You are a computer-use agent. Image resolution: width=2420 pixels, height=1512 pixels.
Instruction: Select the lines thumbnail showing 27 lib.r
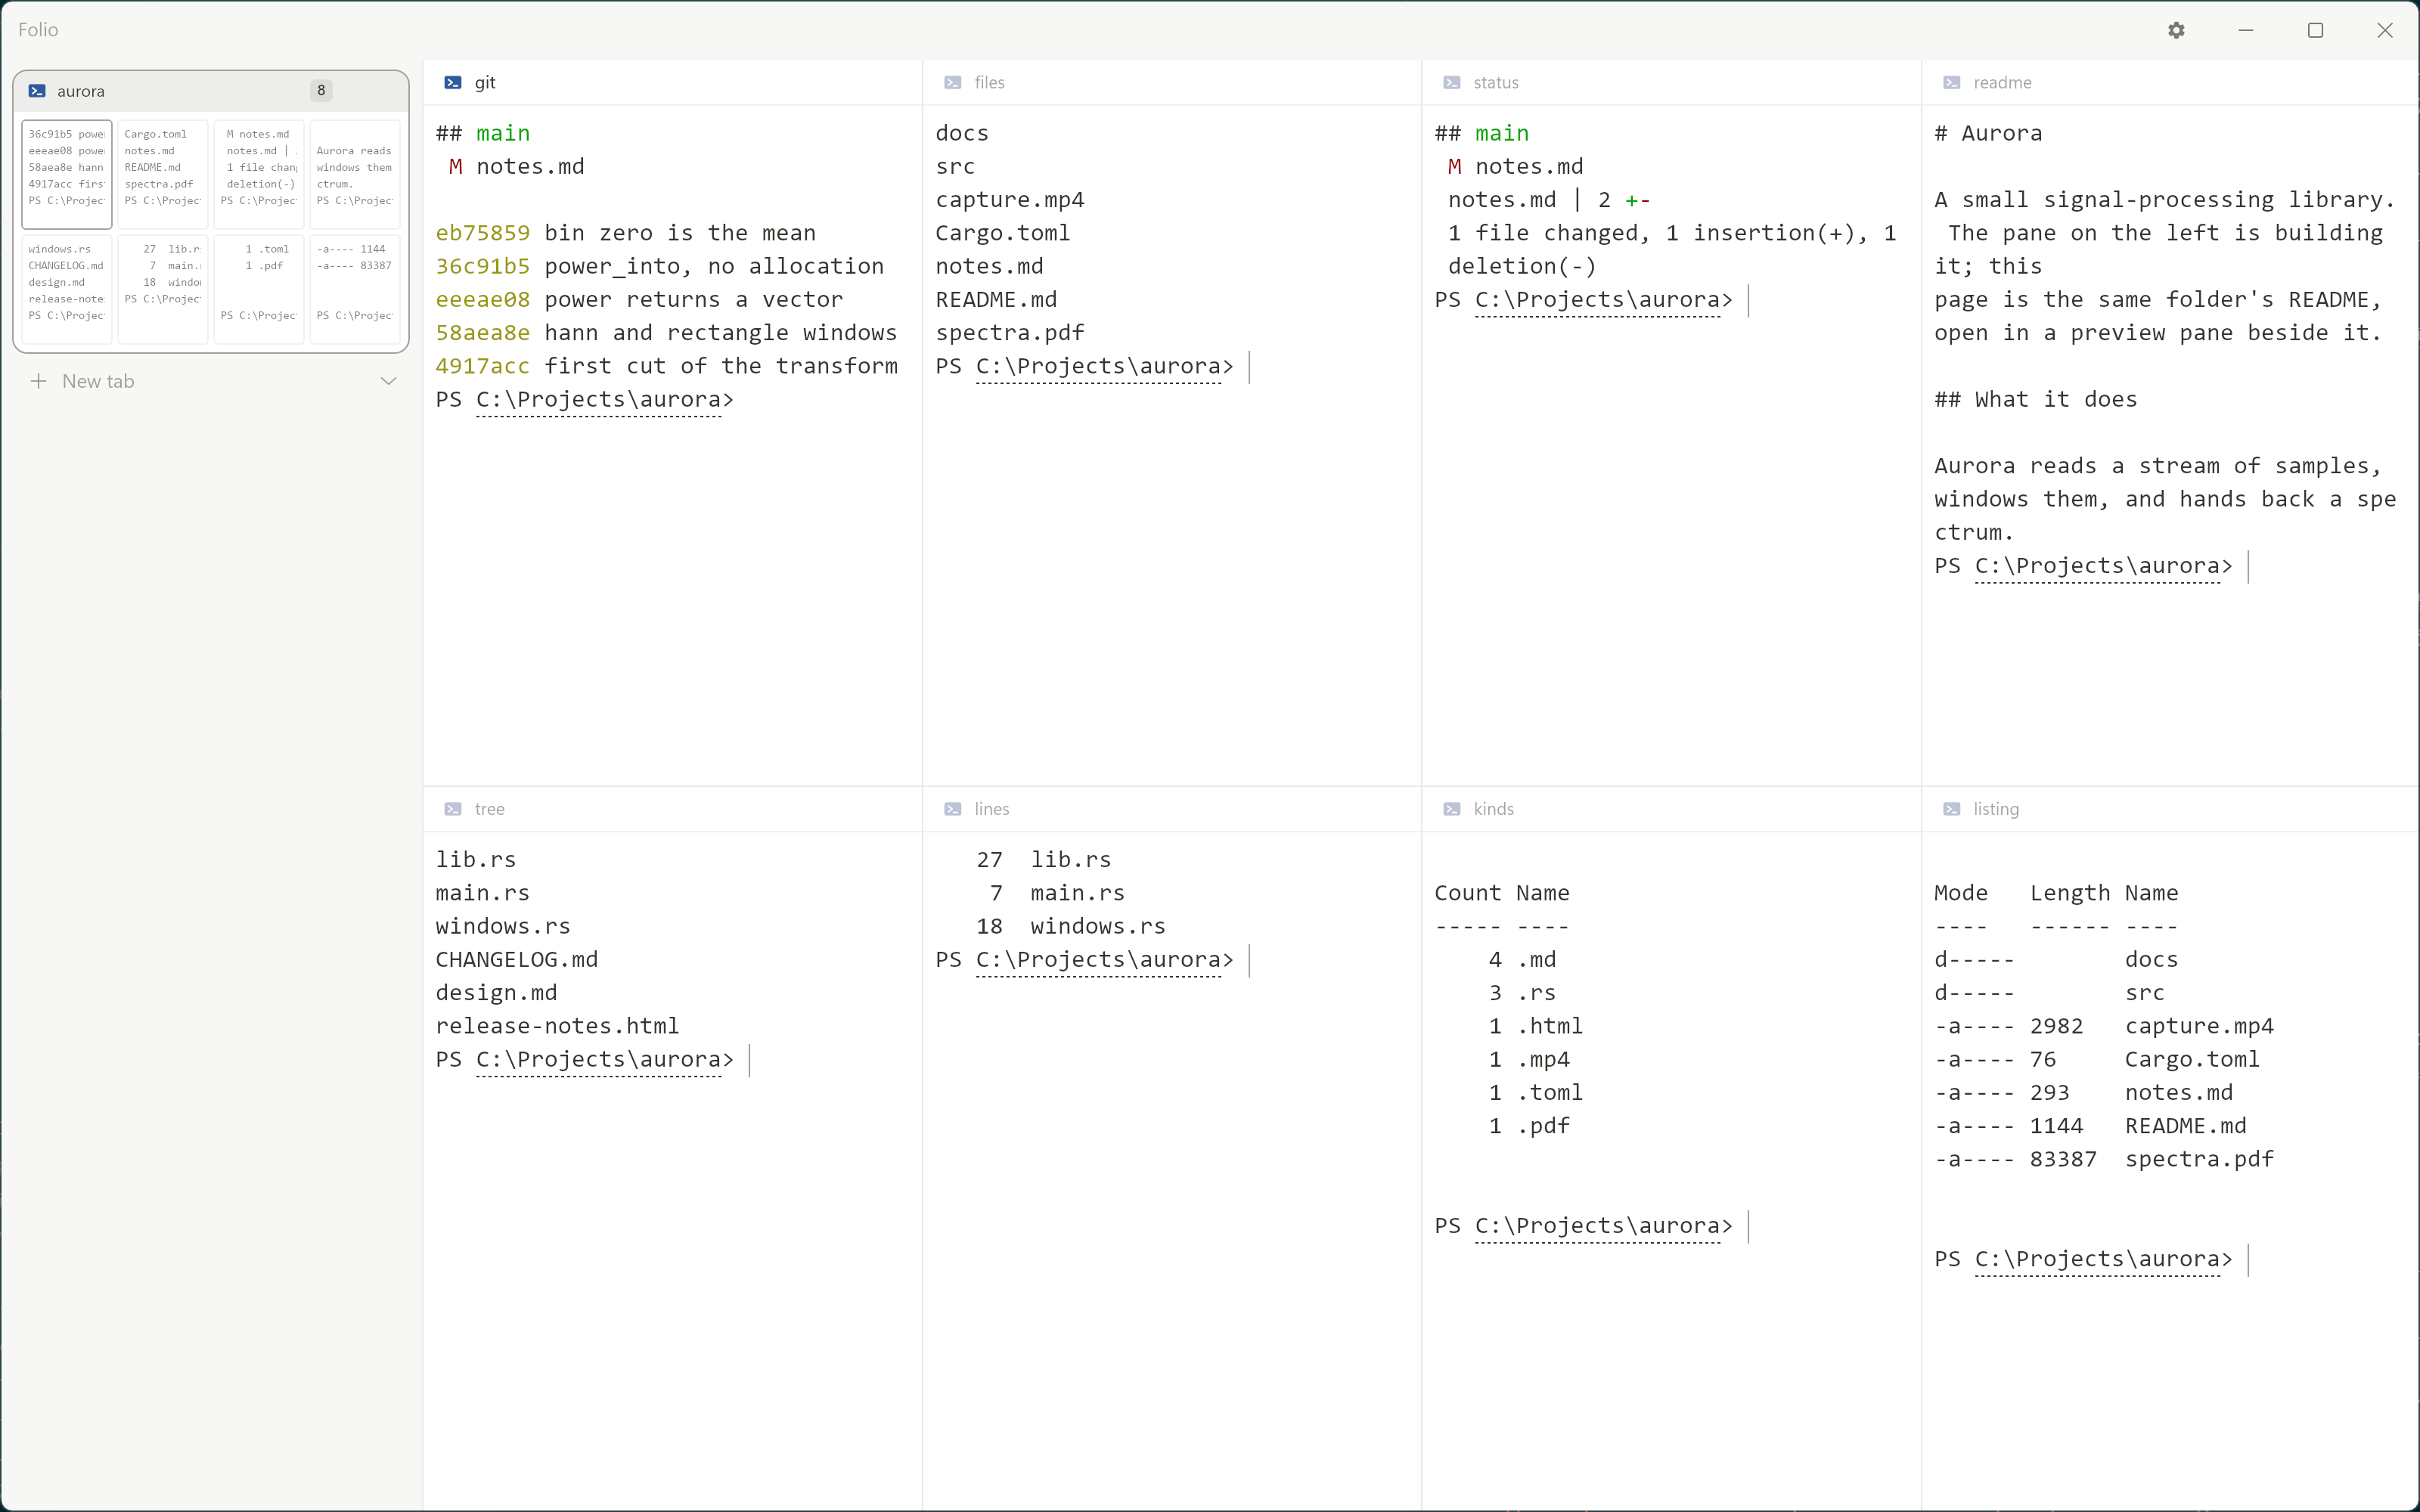click(x=163, y=289)
